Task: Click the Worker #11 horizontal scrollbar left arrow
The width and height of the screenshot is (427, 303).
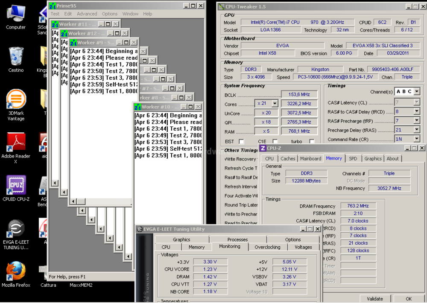Action: (x=55, y=183)
